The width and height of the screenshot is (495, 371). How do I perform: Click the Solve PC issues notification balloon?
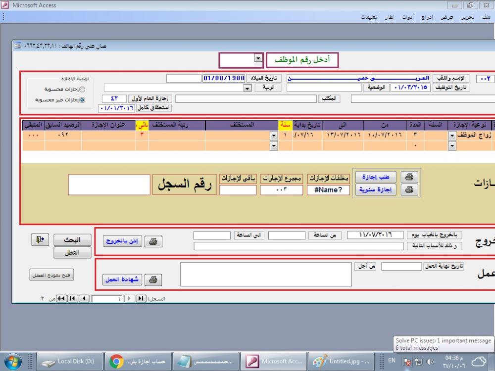[x=443, y=344]
